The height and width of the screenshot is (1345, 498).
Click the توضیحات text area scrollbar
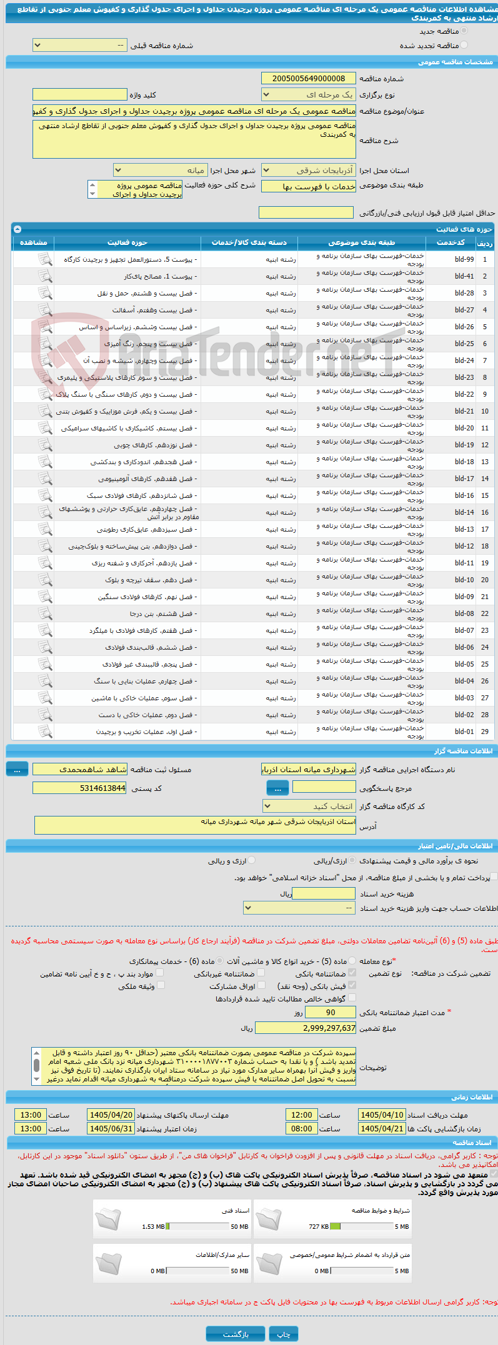(36, 1066)
